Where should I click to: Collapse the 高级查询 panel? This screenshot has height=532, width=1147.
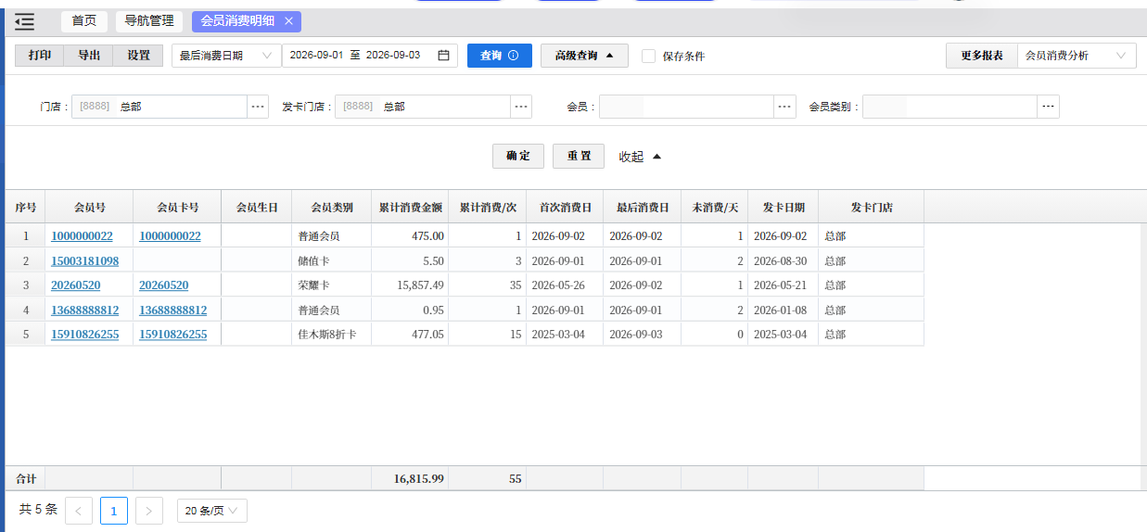pos(584,56)
